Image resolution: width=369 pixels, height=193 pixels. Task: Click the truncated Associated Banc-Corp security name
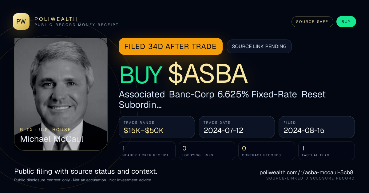[x=222, y=99]
